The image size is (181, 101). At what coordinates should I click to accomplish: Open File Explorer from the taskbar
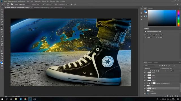tap(16, 99)
